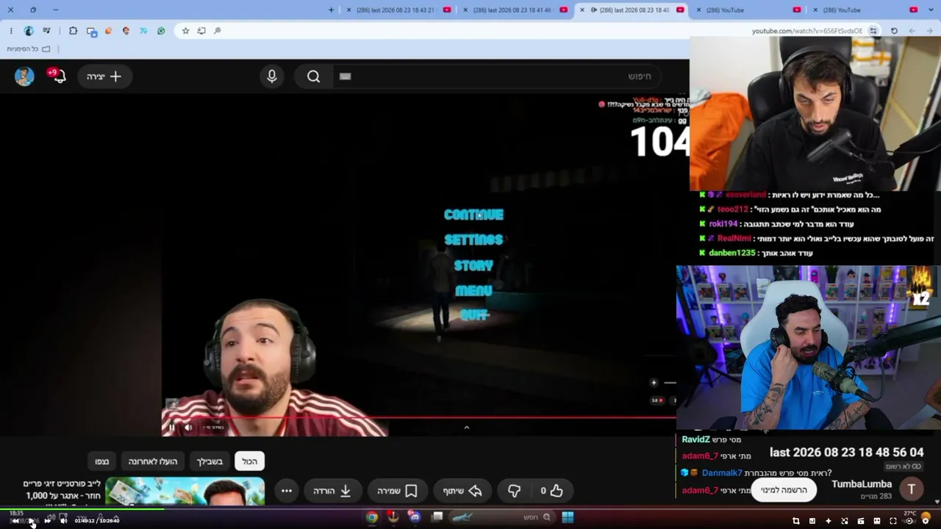This screenshot has width=941, height=529.
Task: Switch to the 'last 2026 08 23 18 41' tab
Action: point(515,10)
